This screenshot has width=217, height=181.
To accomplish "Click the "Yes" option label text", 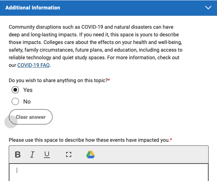I will [28, 90].
